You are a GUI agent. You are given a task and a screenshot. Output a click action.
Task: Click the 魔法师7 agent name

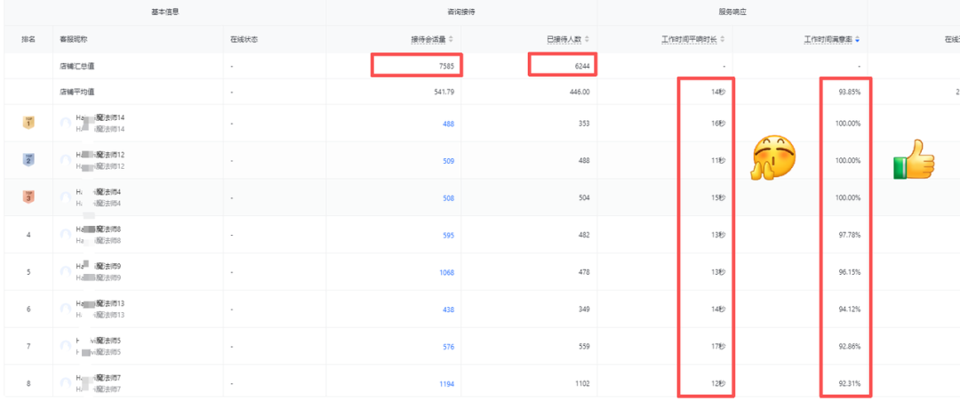pos(98,378)
